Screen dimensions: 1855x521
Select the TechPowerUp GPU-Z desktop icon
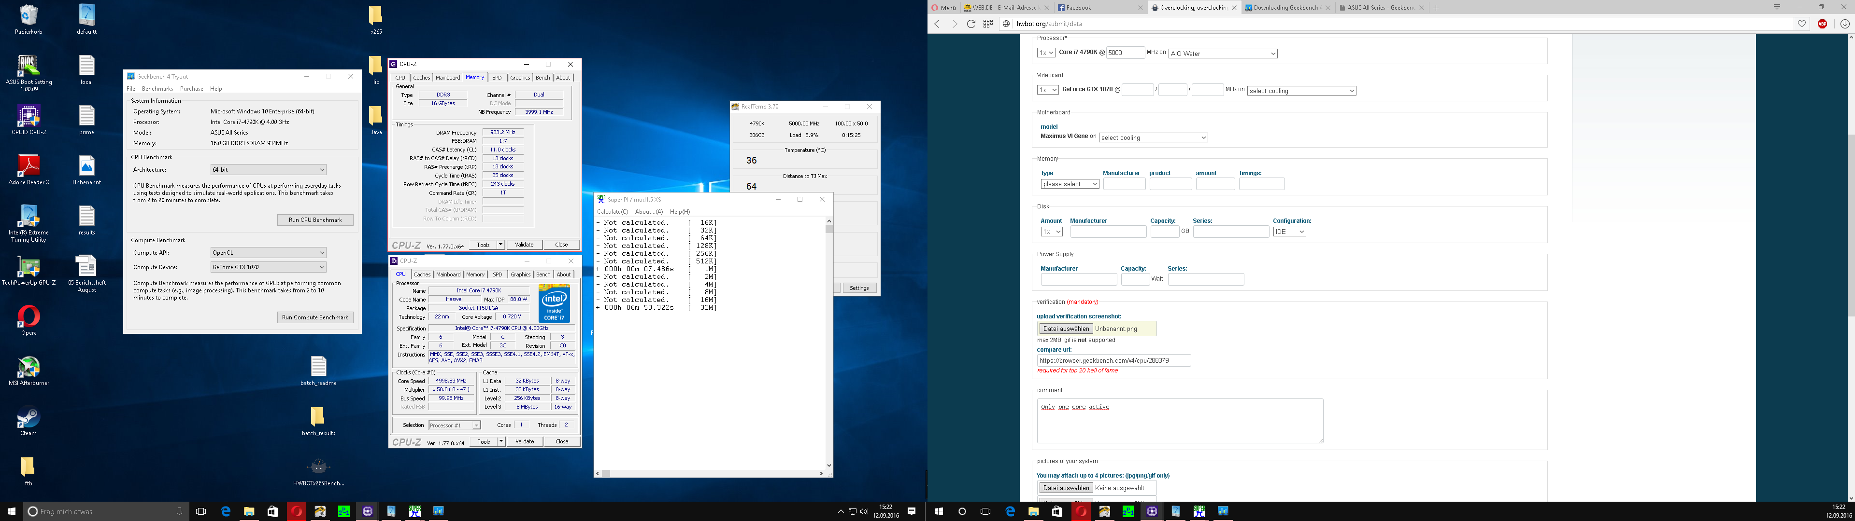pos(29,271)
